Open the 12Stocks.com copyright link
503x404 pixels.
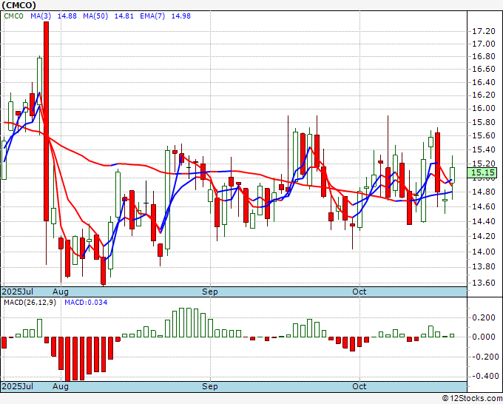click(472, 399)
